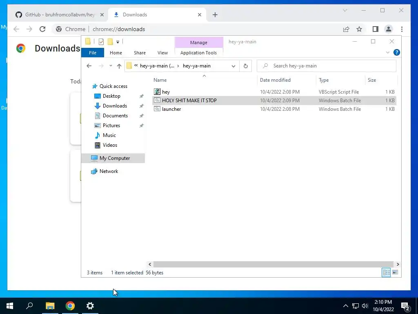This screenshot has width=418, height=314.
Task: Click the horizontal scrollbar in file list
Action: pyautogui.click(x=273, y=264)
